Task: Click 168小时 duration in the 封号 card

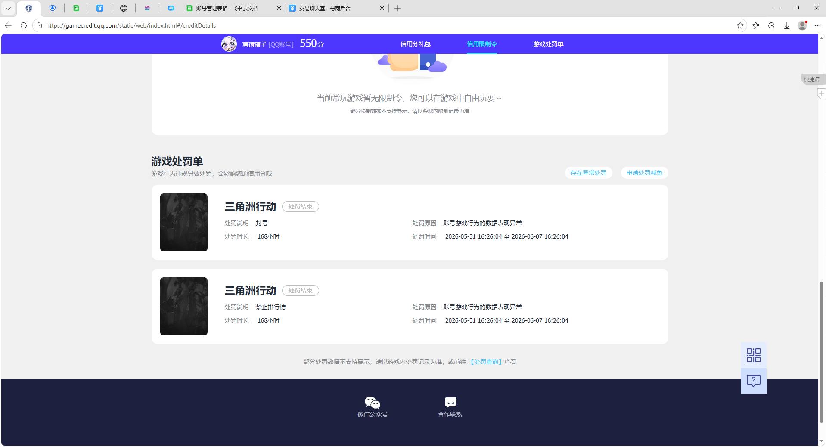Action: (x=268, y=236)
